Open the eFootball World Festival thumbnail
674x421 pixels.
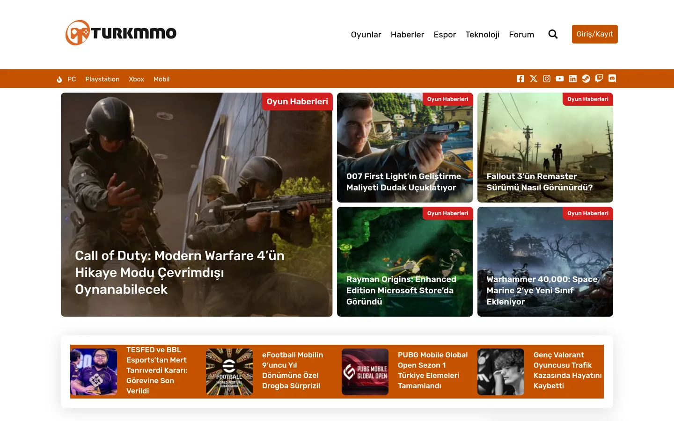click(229, 372)
